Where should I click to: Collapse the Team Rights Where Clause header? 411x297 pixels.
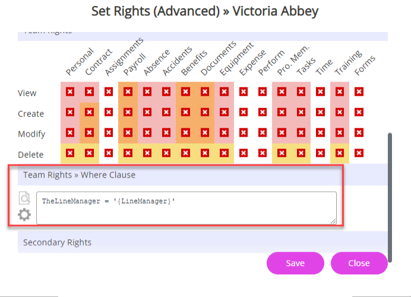[79, 175]
